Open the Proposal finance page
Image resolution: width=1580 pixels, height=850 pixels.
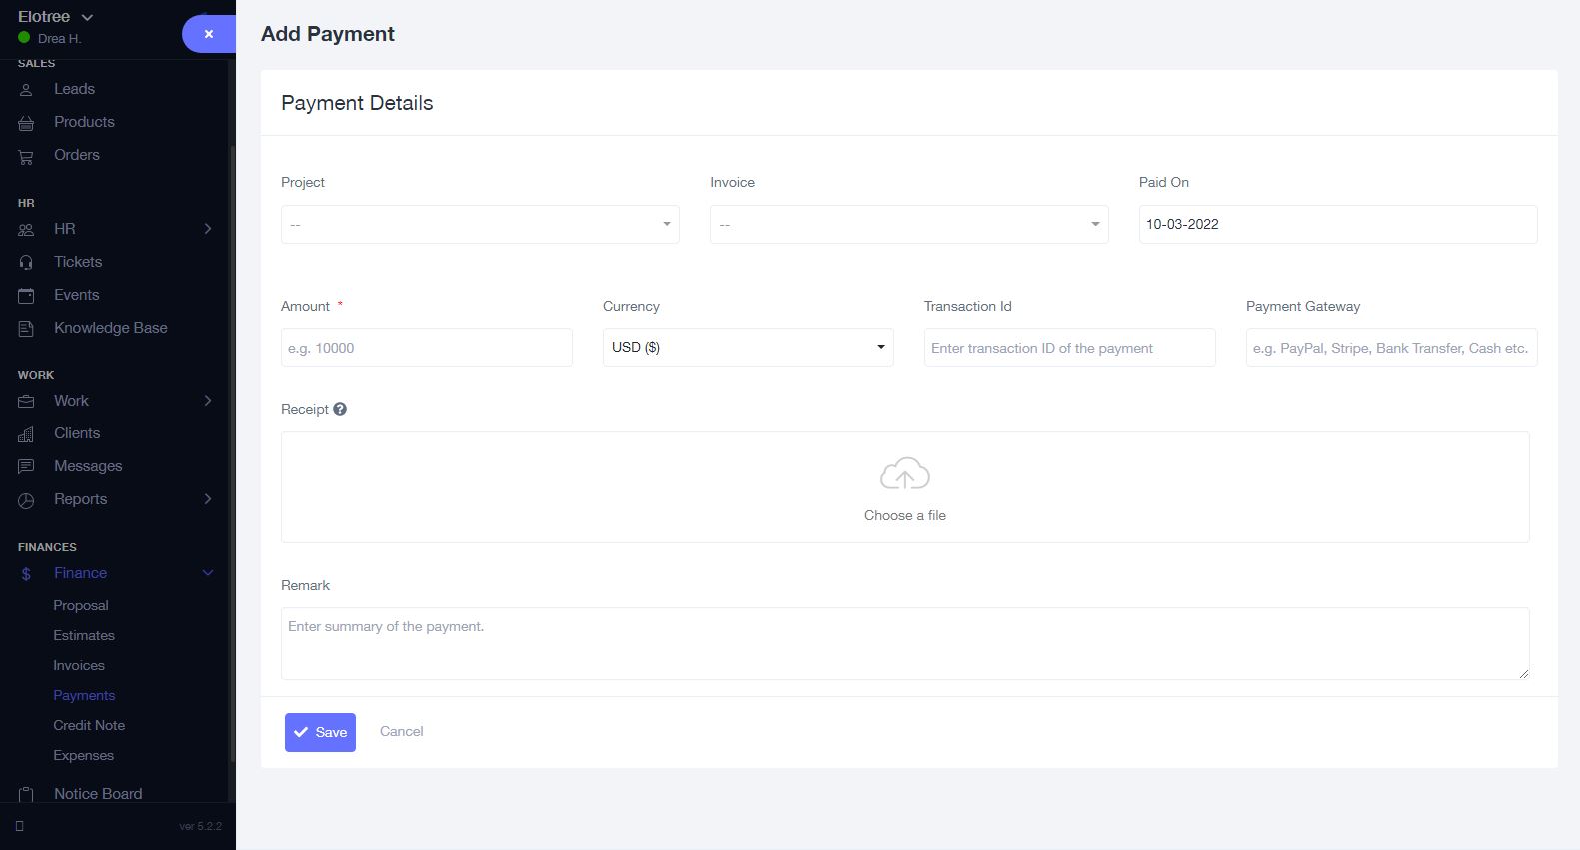81,605
